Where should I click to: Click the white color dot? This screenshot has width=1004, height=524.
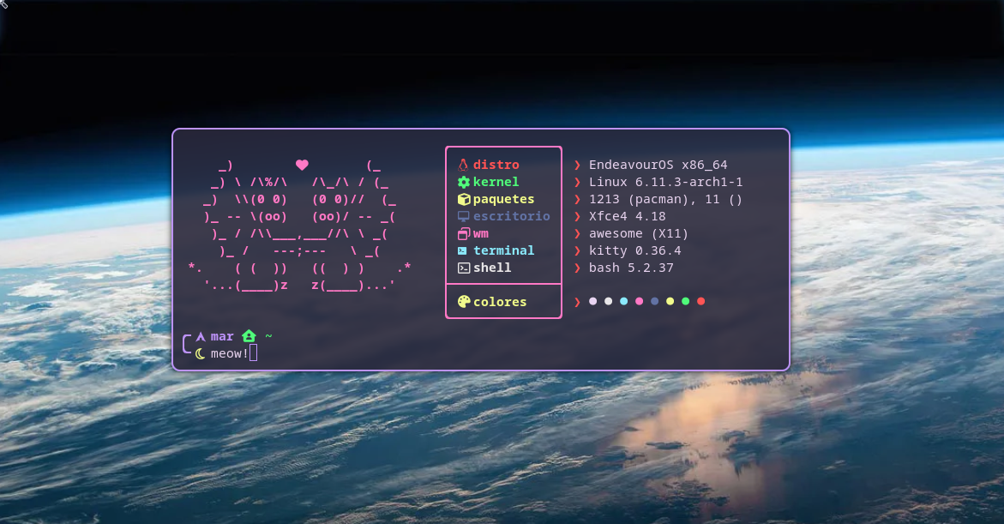[608, 301]
